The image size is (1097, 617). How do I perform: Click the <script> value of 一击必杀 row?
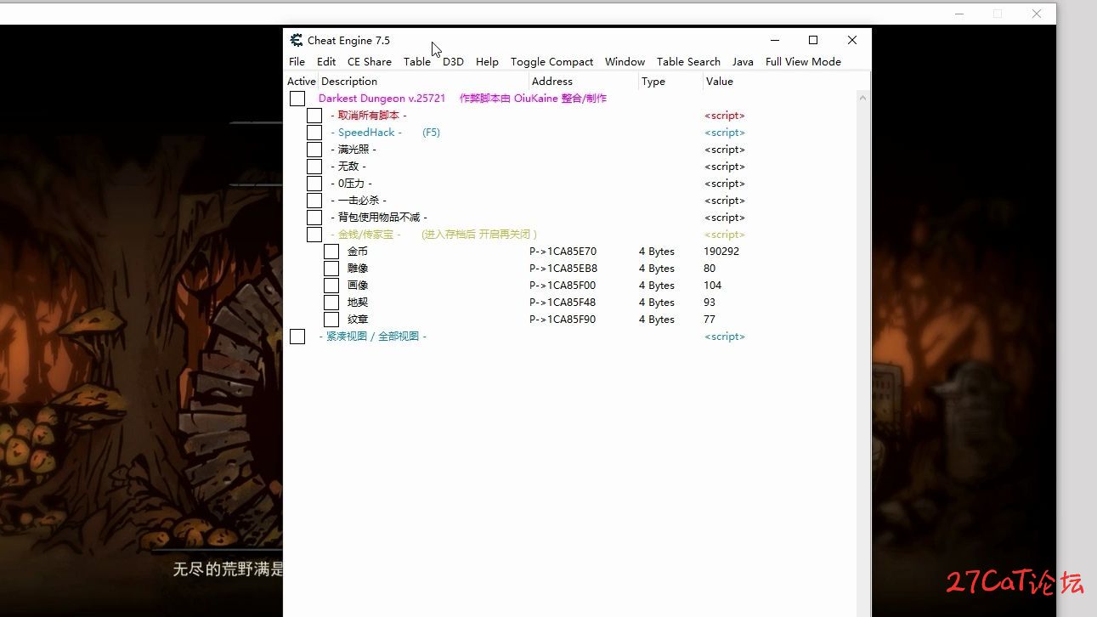click(x=725, y=201)
